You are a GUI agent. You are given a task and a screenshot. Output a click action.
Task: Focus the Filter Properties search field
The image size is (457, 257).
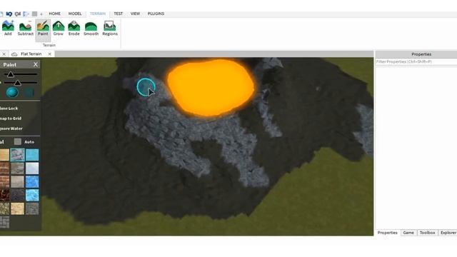click(416, 62)
